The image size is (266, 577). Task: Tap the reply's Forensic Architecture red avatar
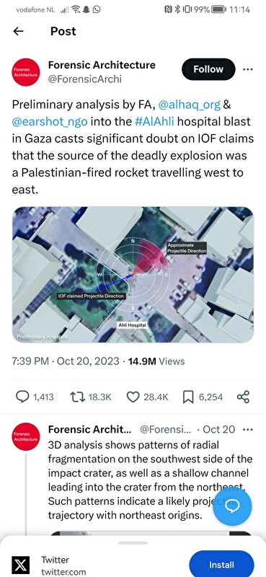(26, 436)
